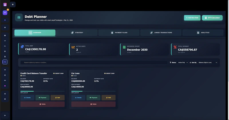Go to the Analytics tab

pos(203,33)
